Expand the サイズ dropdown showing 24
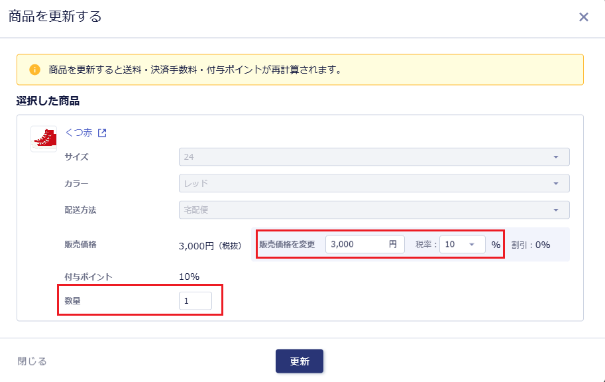Screen dimensions: 605x382 pyautogui.click(x=374, y=157)
